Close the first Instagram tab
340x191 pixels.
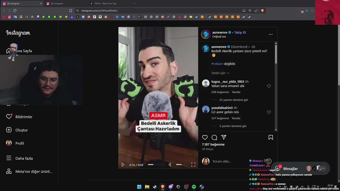[41, 3]
